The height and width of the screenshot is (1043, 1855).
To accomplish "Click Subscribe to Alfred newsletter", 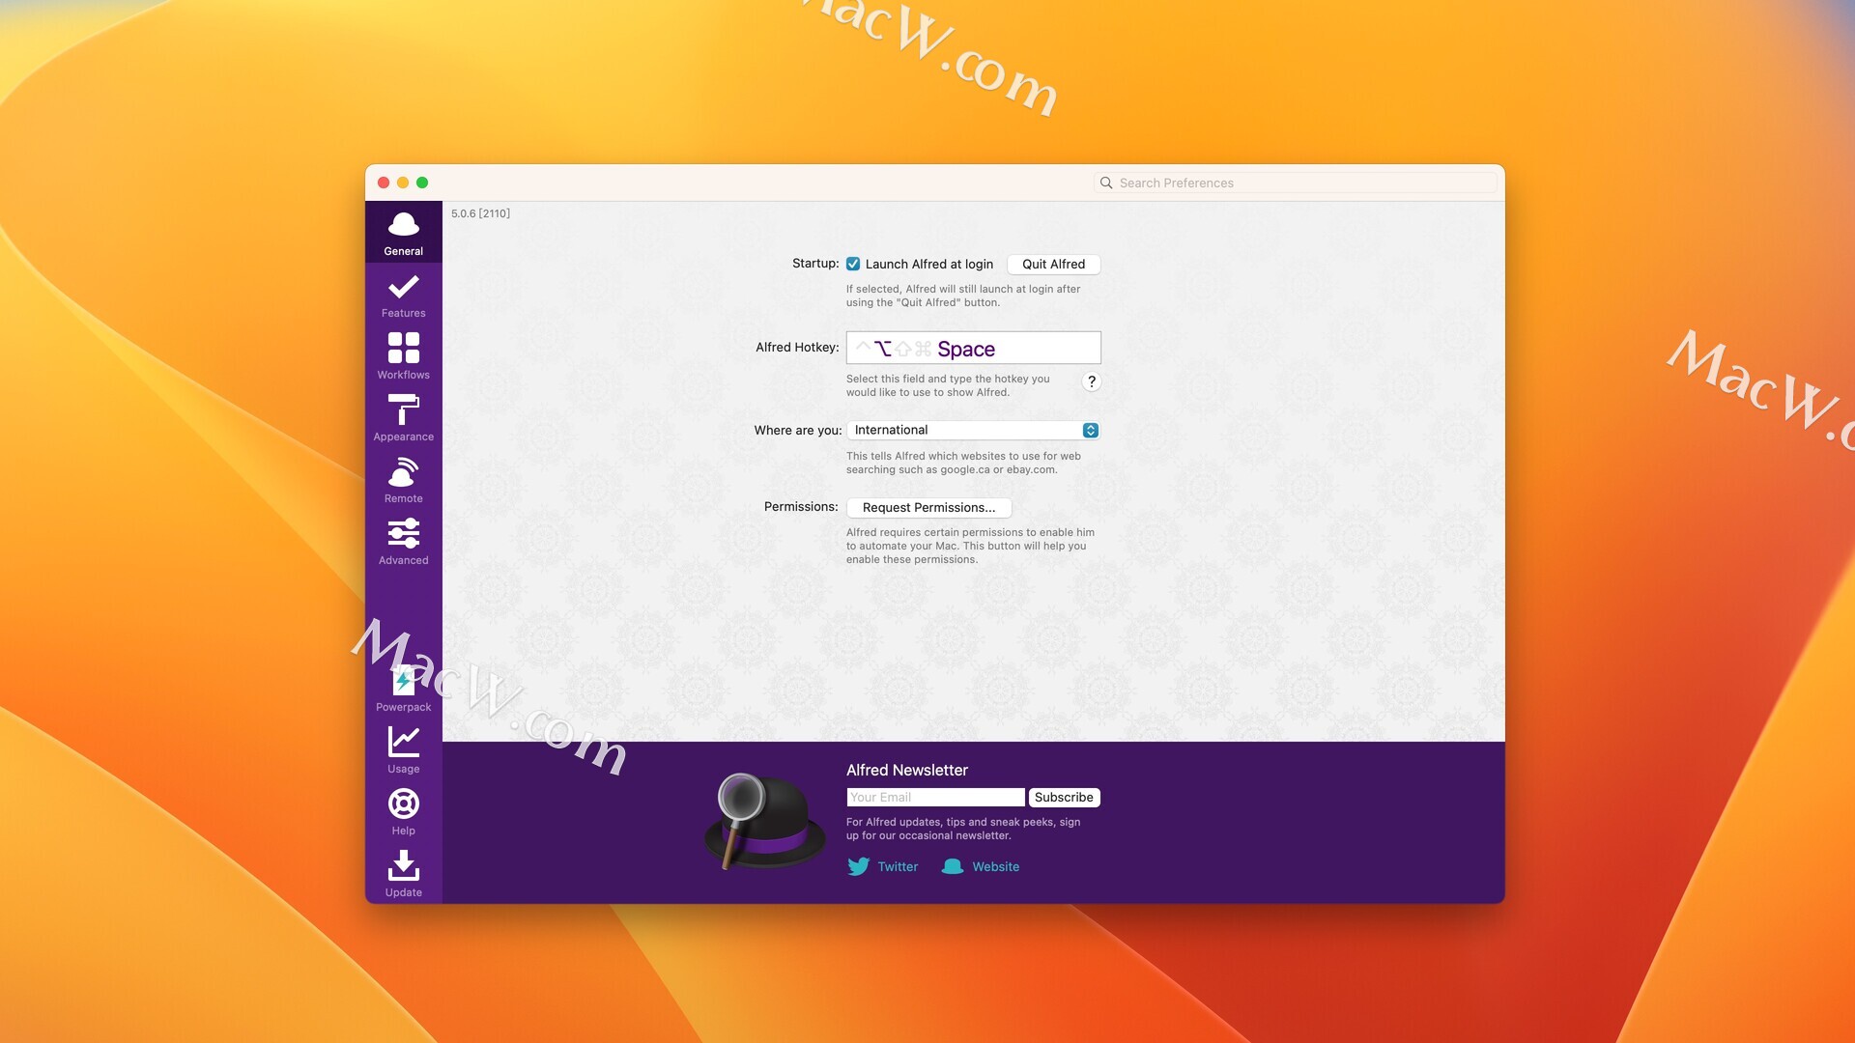I will 1063,797.
